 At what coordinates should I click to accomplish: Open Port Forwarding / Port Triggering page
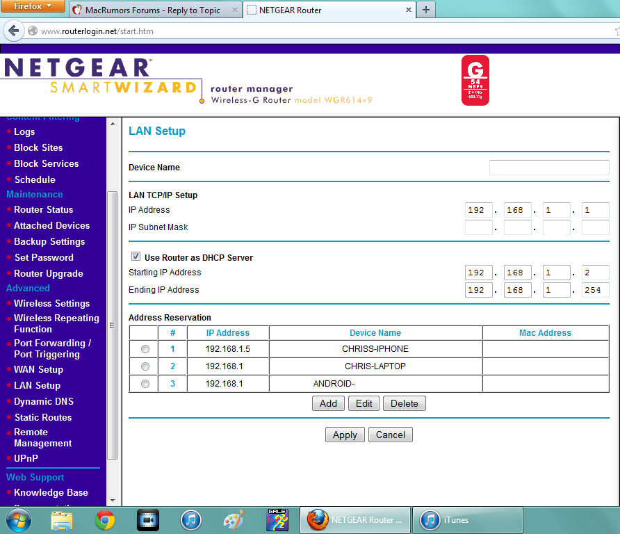coord(53,349)
